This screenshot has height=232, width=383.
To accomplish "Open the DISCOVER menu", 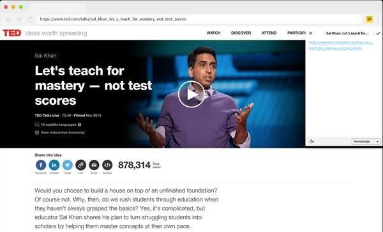I will pos(241,33).
